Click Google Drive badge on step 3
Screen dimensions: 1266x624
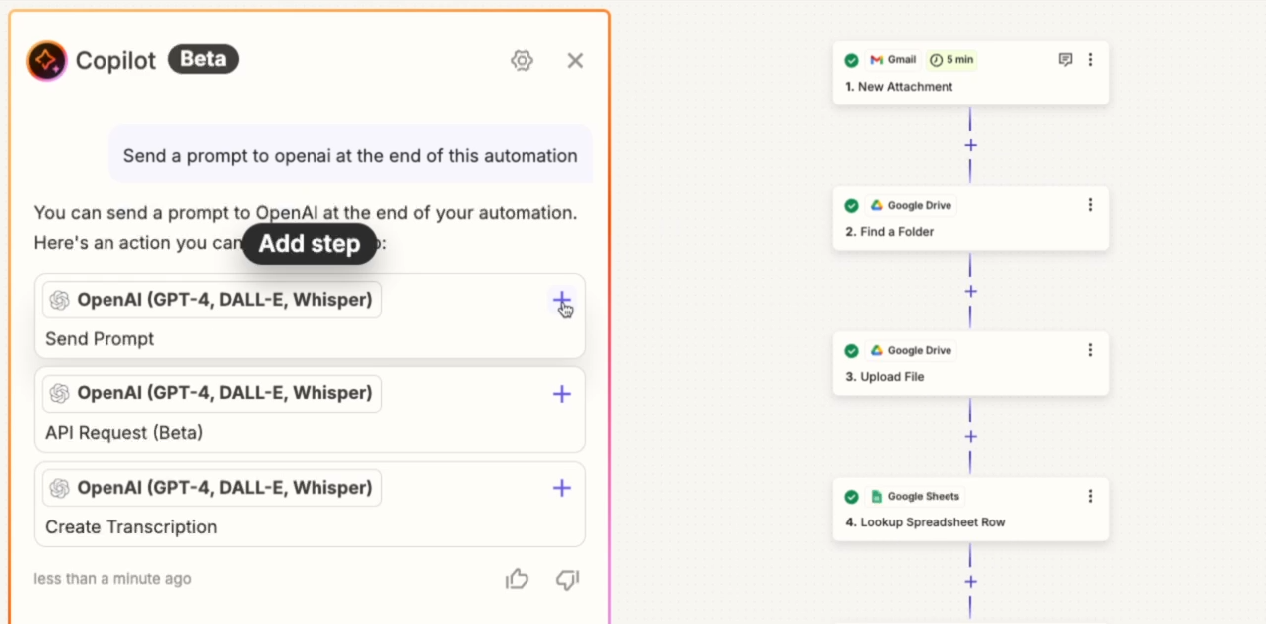coord(912,350)
